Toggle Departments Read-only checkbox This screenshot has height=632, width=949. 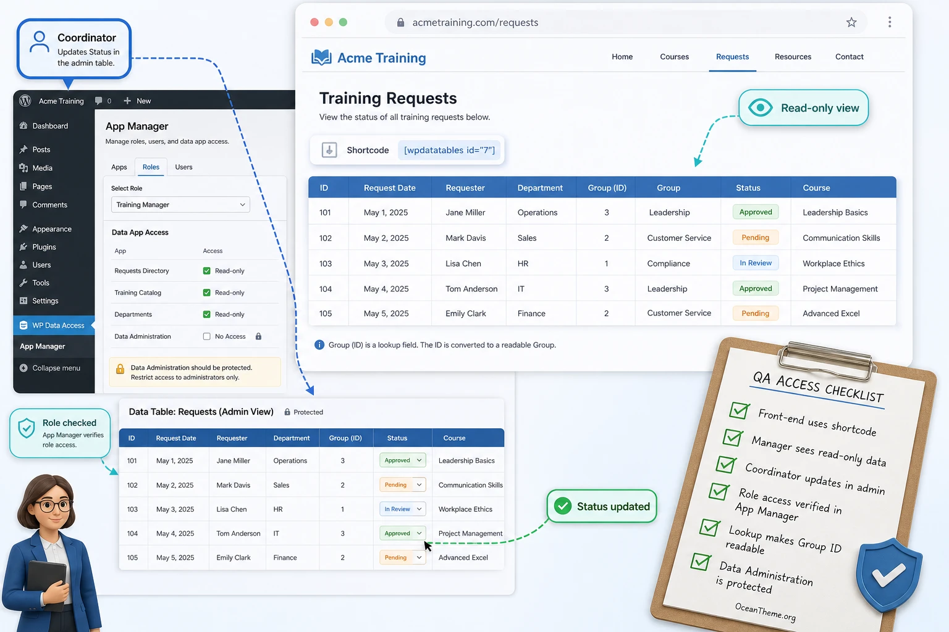(207, 314)
